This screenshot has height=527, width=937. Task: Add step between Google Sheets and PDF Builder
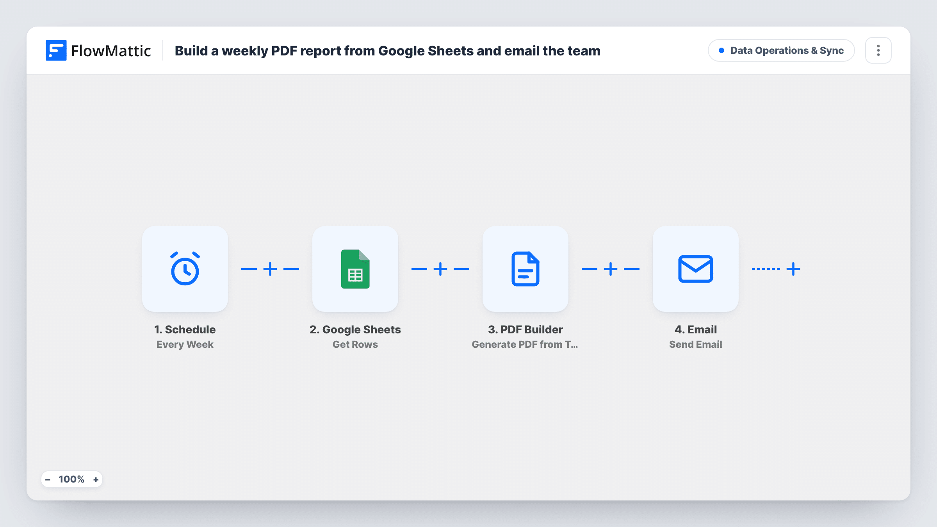(x=440, y=269)
